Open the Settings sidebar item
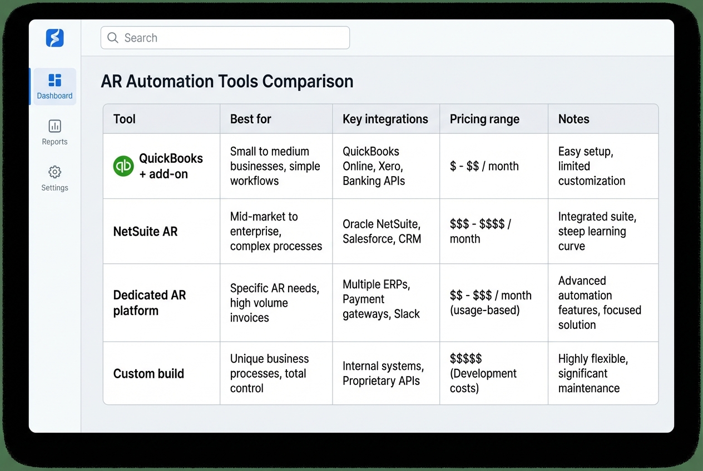Image resolution: width=703 pixels, height=471 pixels. pyautogui.click(x=54, y=178)
